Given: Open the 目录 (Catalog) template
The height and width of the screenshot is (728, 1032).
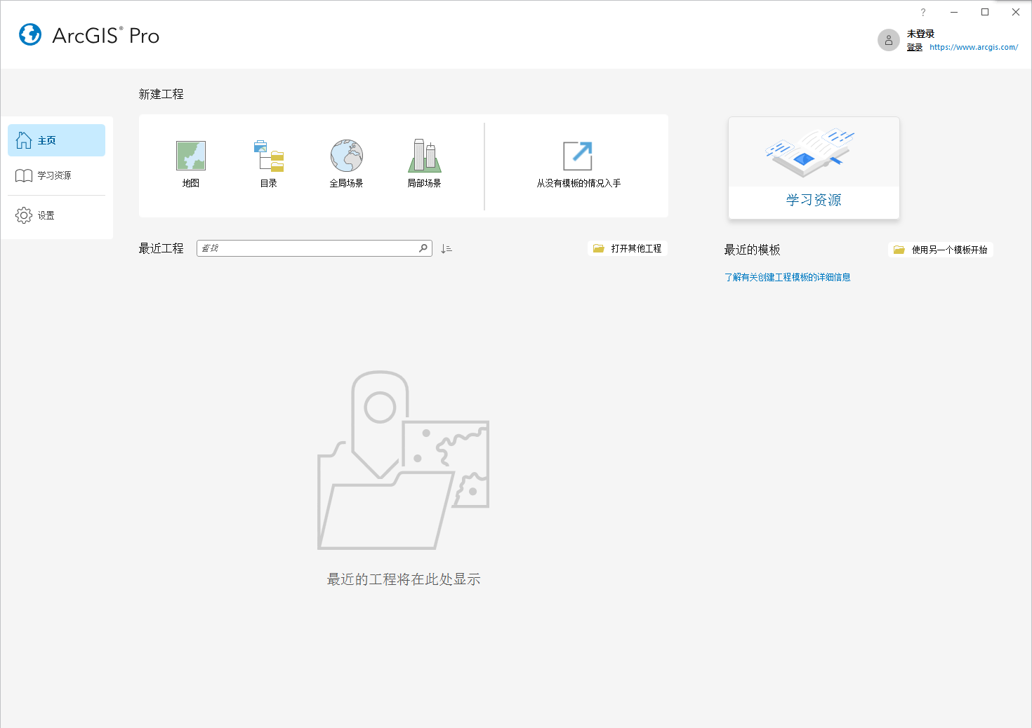Looking at the screenshot, I should coord(268,163).
